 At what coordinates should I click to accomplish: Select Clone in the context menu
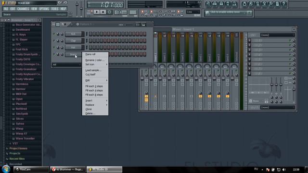tap(89, 109)
